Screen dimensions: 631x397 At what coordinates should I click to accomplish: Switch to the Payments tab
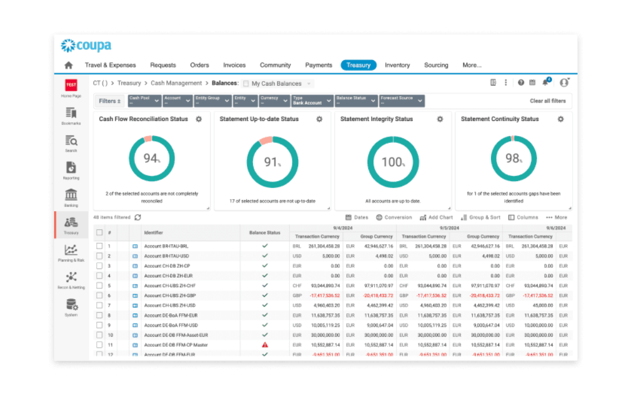click(x=318, y=65)
